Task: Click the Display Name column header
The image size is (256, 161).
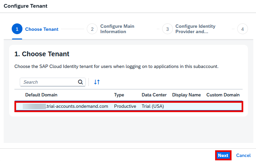Action: click(186, 95)
